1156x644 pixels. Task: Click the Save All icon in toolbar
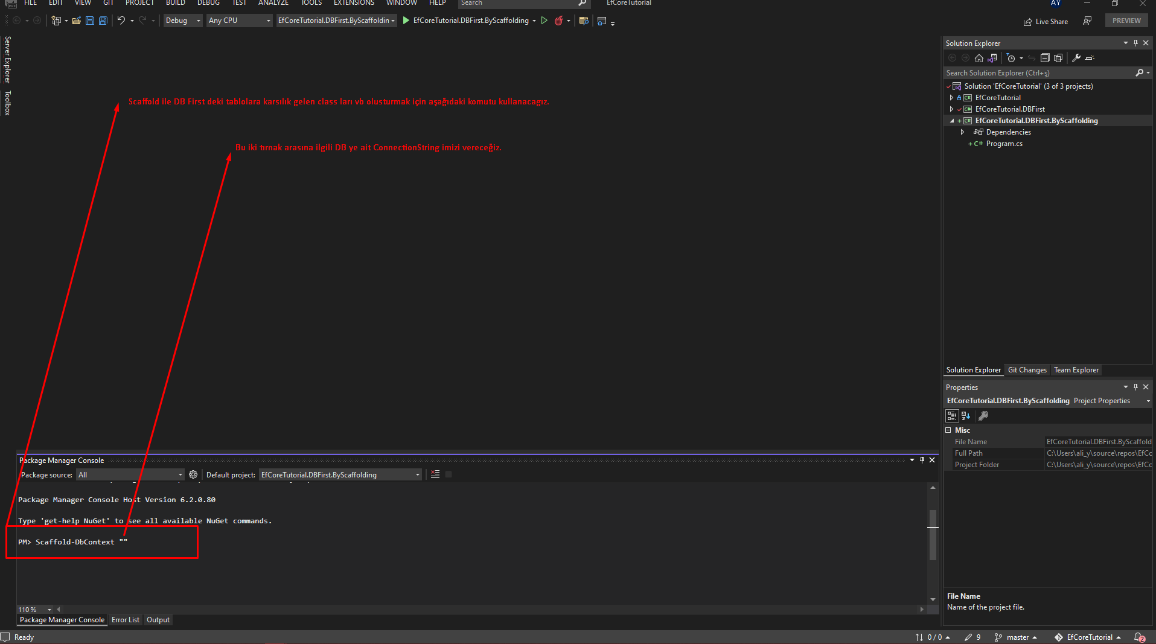pos(103,21)
